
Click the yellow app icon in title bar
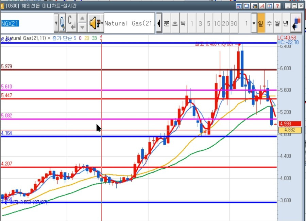pos(2,6)
